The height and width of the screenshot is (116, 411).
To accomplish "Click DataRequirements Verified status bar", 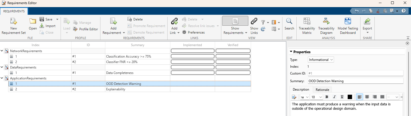I will [233, 67].
